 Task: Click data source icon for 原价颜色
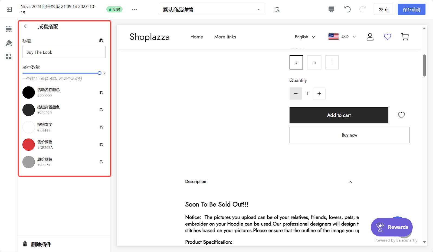101,162
